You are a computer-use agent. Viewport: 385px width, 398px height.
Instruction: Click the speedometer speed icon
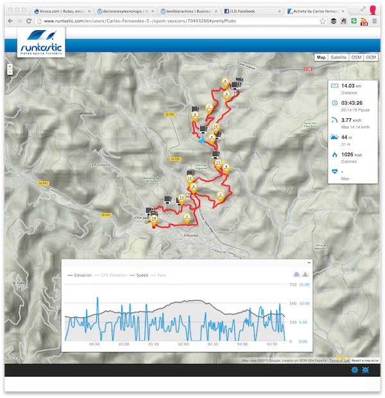334,120
